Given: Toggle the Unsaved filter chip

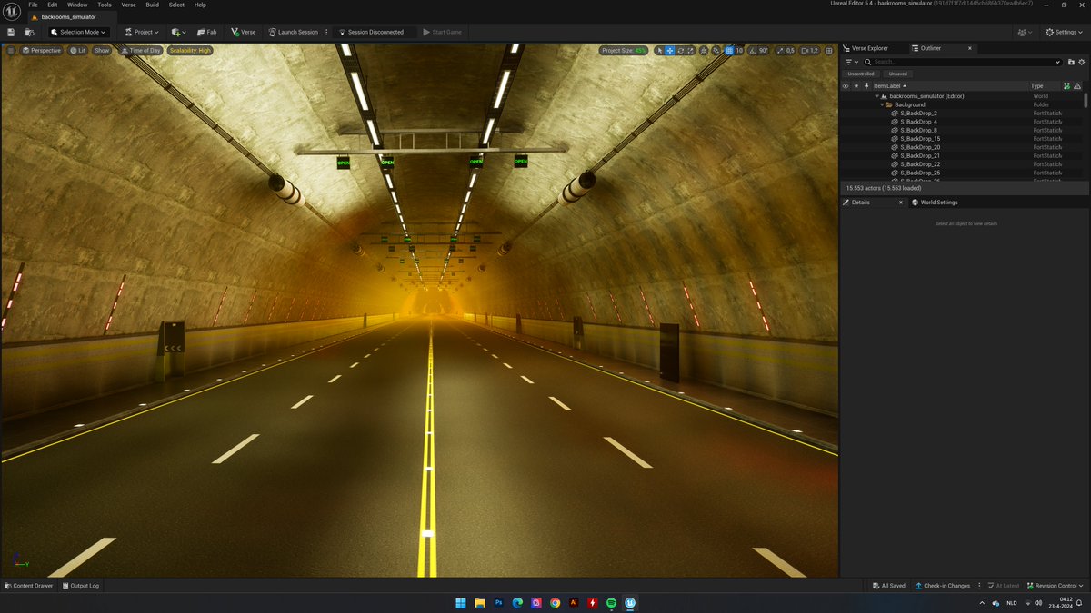Looking at the screenshot, I should point(898,74).
